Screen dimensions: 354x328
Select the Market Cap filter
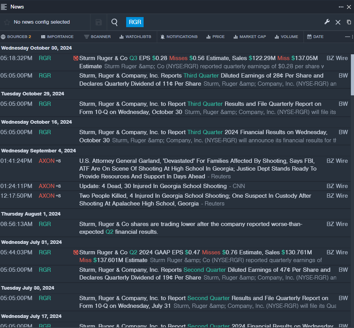coord(250,37)
